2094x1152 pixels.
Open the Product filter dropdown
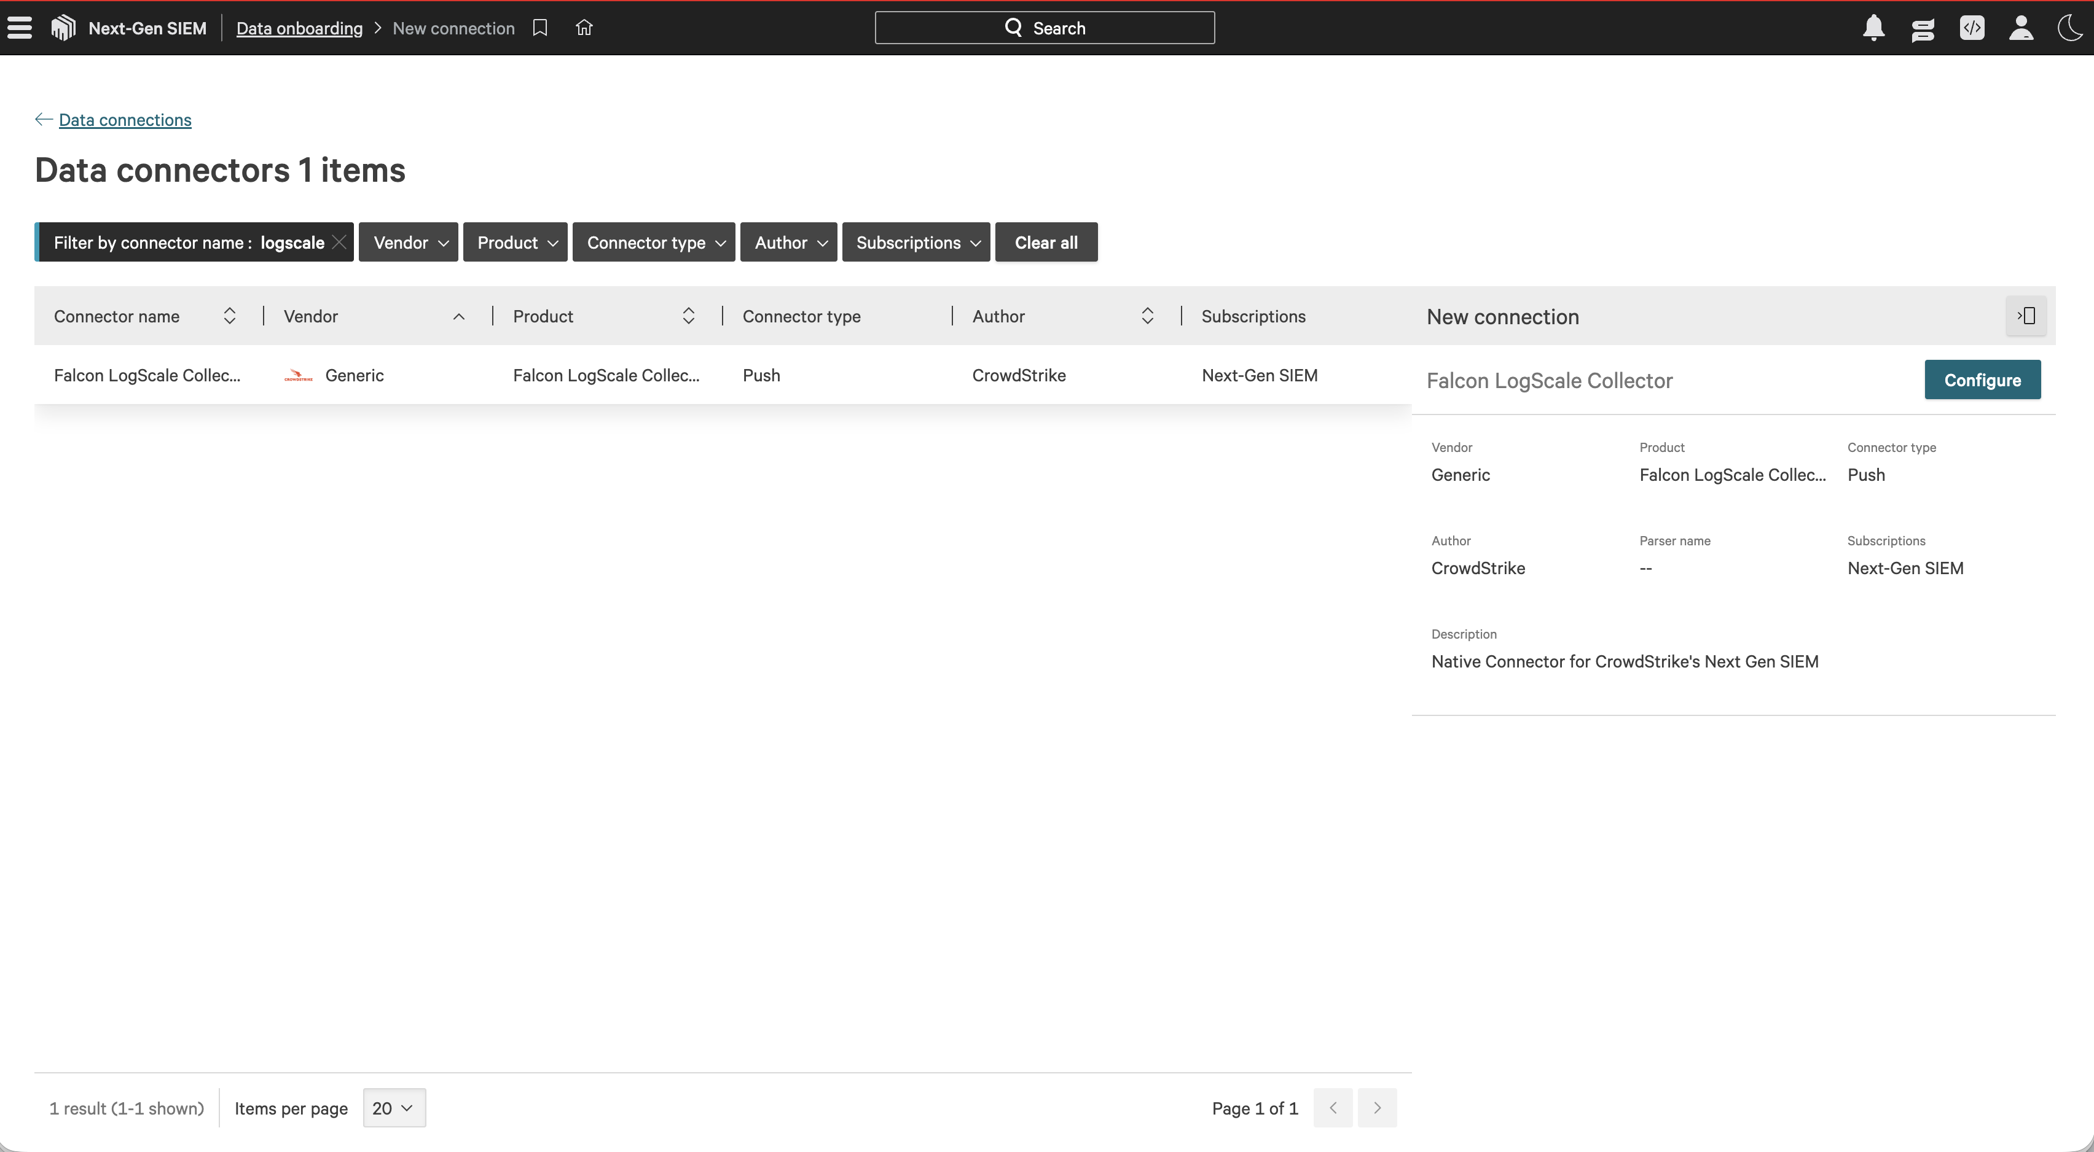(x=516, y=242)
